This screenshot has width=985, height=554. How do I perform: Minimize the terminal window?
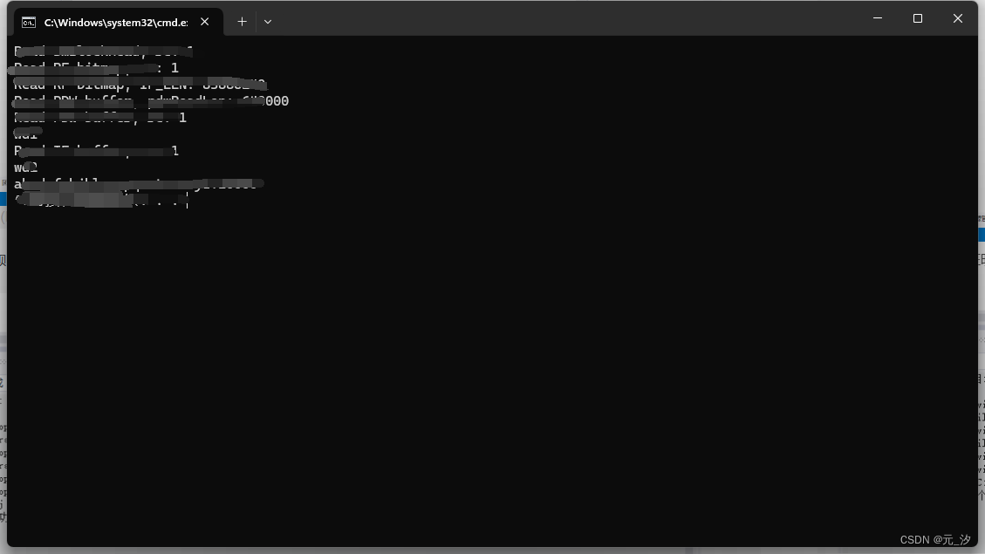pyautogui.click(x=878, y=18)
